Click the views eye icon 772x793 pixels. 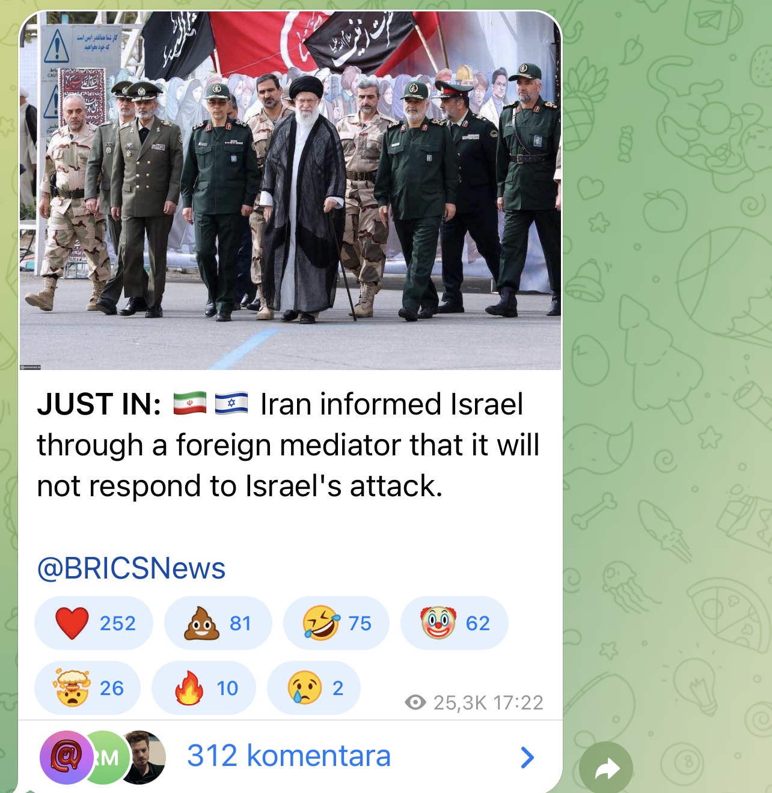pyautogui.click(x=415, y=702)
